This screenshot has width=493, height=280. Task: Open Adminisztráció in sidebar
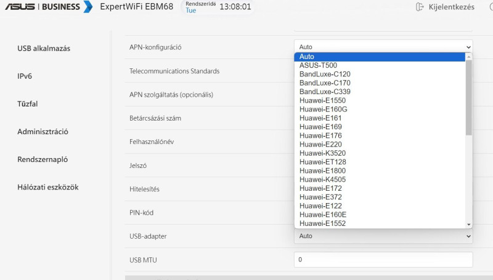click(43, 132)
